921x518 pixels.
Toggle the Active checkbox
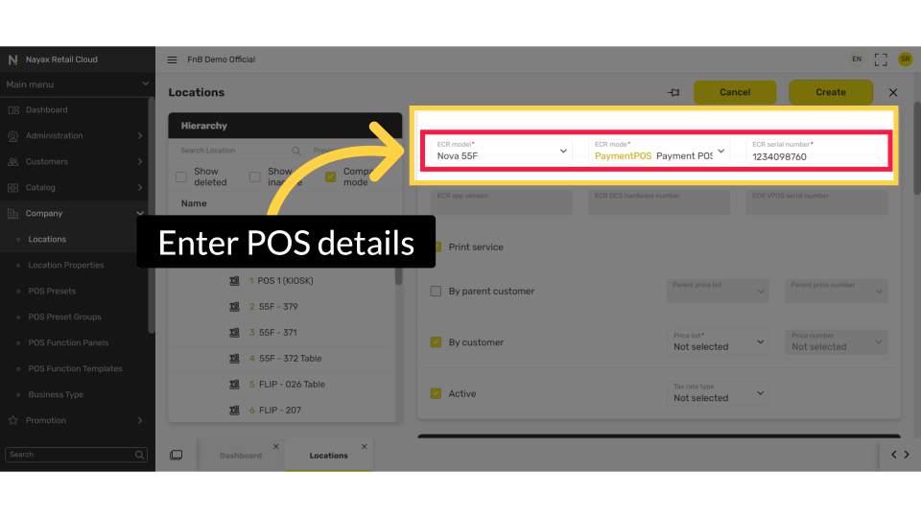[x=436, y=393]
